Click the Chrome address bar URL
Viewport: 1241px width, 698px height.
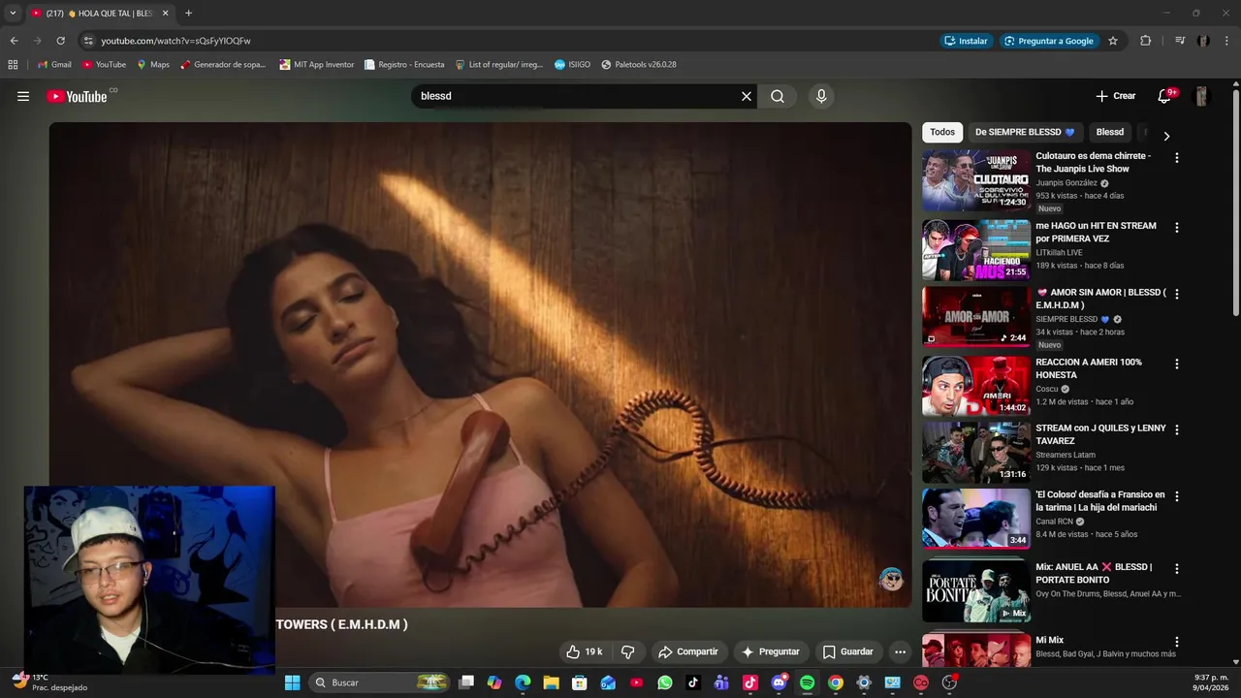tap(175, 41)
